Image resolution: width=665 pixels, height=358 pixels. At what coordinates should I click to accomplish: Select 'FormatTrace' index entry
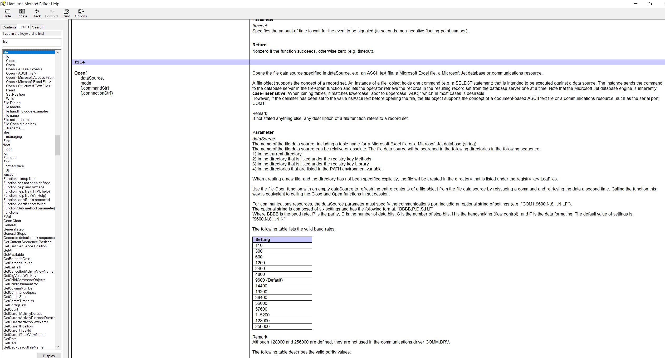(13, 166)
